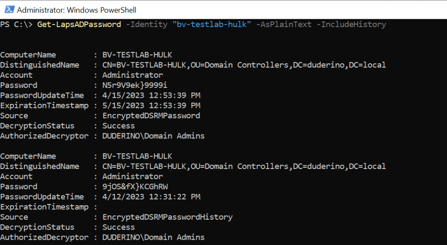Click the EncryptedDSRMPasswordHistory source value
The width and height of the screenshot is (447, 245).
(x=167, y=217)
